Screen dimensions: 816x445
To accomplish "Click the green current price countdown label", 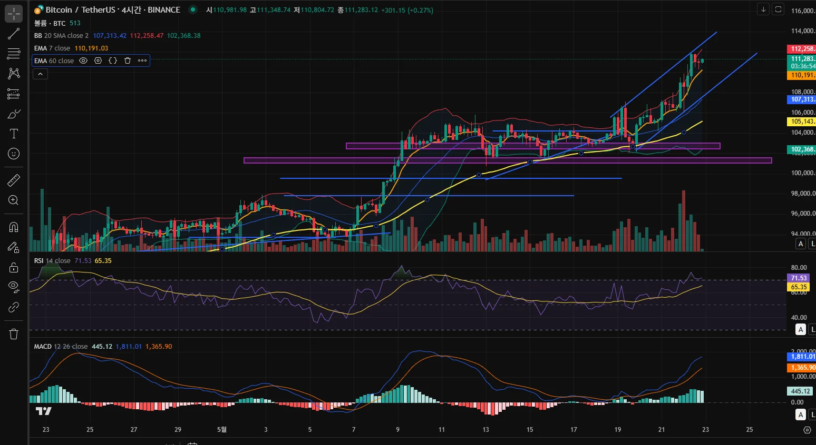I will [x=802, y=63].
